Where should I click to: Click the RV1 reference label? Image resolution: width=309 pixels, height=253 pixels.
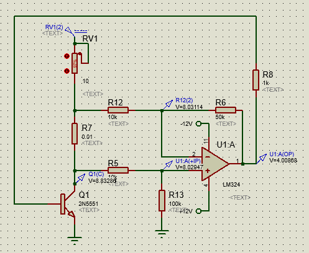click(90, 38)
